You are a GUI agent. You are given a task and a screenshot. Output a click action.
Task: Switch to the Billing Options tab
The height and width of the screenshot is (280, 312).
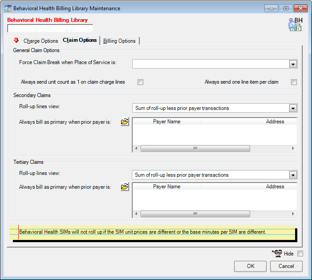119,41
